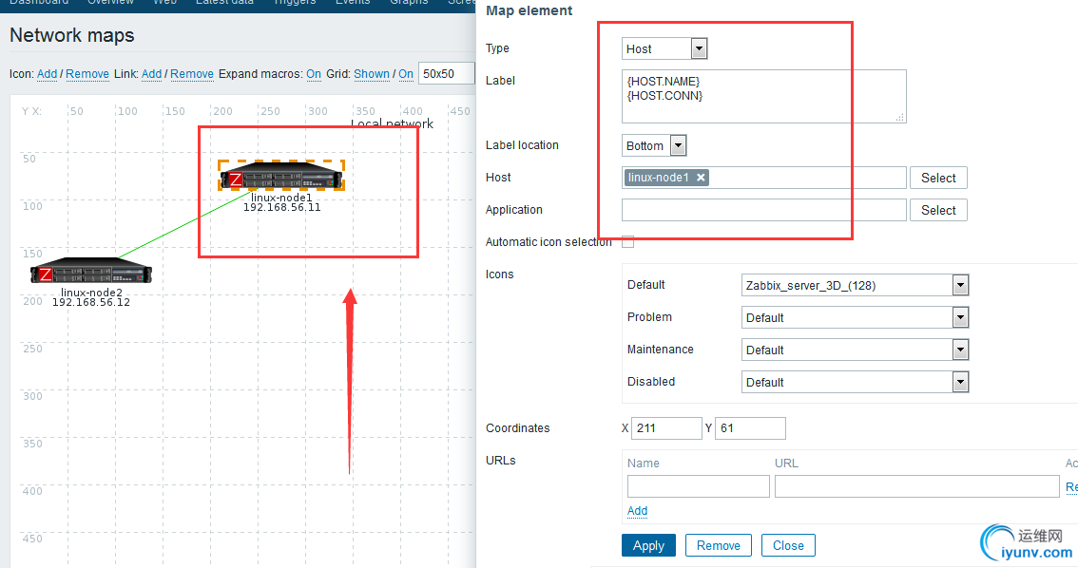Click Select button next to Application field
The width and height of the screenshot is (1078, 568).
click(938, 210)
